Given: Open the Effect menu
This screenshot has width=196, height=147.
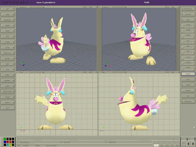Looking at the screenshot, I should (x=8, y=75).
